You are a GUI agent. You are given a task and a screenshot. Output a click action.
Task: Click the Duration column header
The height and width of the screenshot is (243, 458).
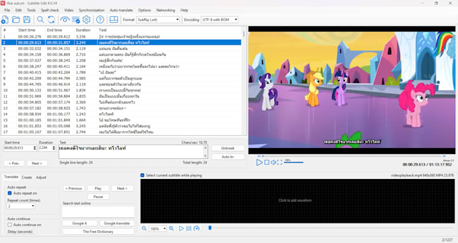pos(84,30)
